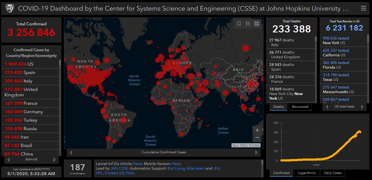The width and height of the screenshot is (372, 180).
Task: Open the Esri Living Atlas team link
Action: pyautogui.click(x=188, y=168)
